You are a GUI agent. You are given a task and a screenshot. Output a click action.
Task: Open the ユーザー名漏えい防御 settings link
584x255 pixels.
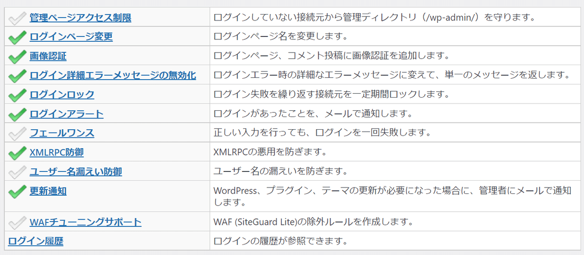click(76, 171)
